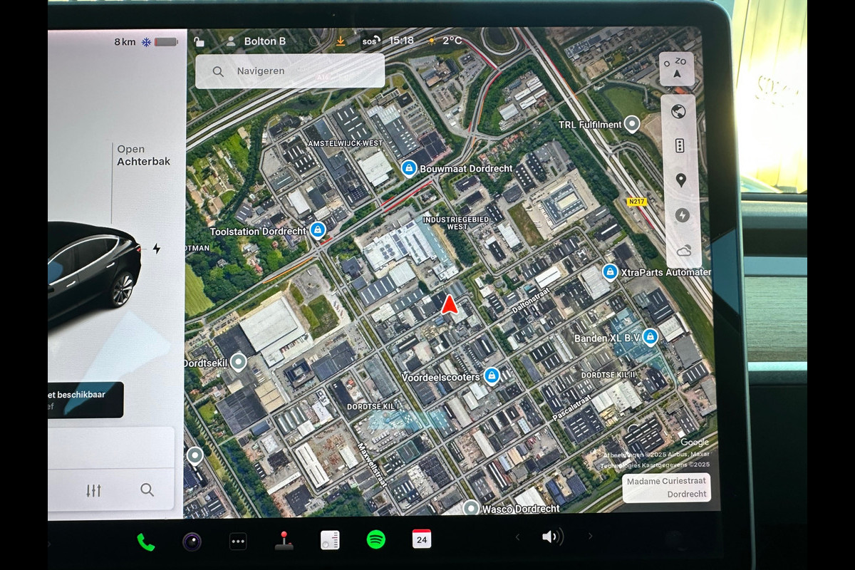Open the Bolton B driver profile menu
This screenshot has height=570, width=855.
(256, 41)
